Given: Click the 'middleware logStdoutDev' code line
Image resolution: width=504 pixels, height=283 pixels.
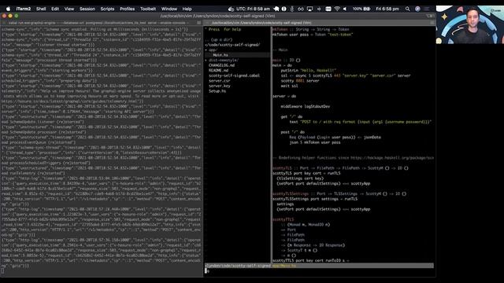Looking at the screenshot, I should click(x=305, y=107).
